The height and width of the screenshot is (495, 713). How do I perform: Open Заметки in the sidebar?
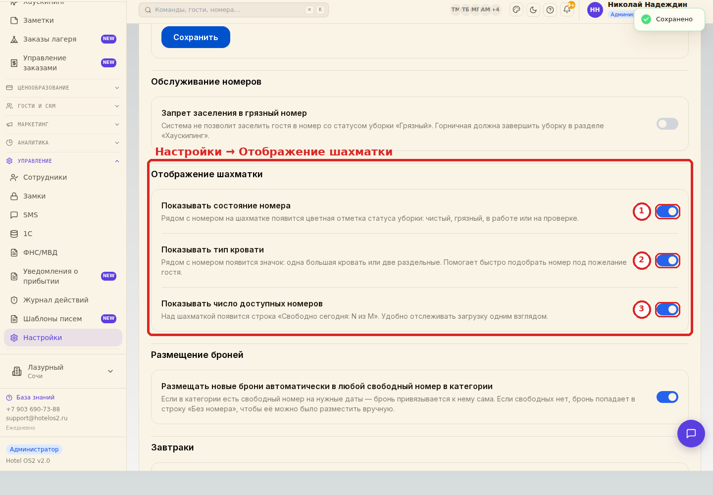pos(63,20)
